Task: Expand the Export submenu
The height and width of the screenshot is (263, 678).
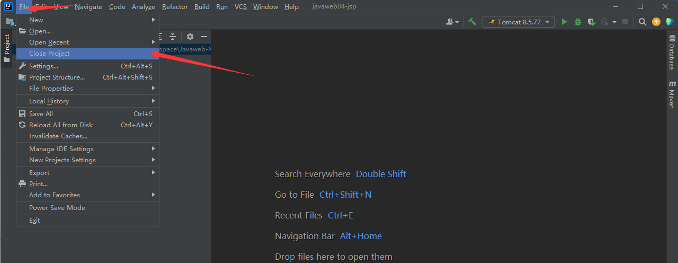Action: [87, 172]
